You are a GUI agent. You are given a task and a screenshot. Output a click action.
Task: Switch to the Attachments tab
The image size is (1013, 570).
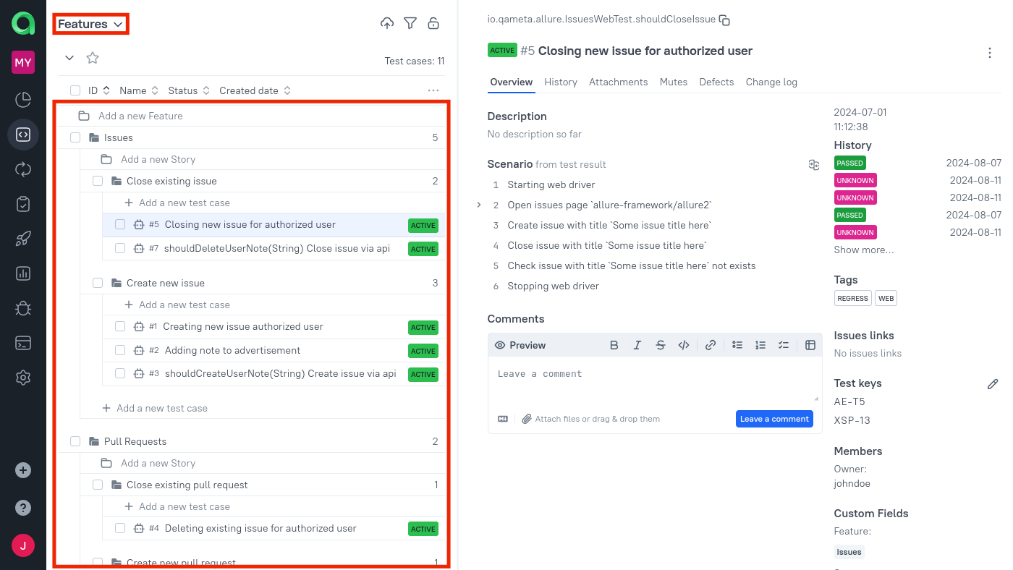tap(619, 82)
